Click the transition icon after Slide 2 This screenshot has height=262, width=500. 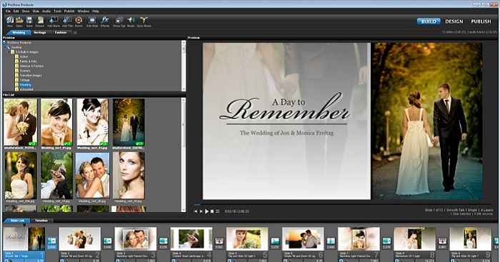pos(107,241)
